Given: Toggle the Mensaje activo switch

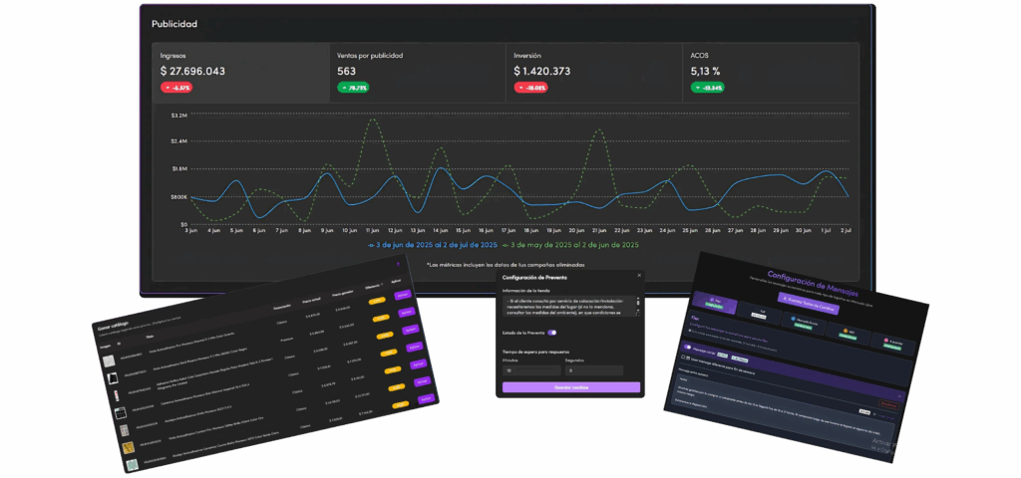Looking at the screenshot, I should pos(688,347).
